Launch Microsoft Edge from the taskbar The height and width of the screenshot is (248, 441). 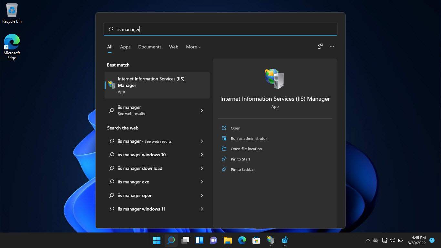pyautogui.click(x=242, y=240)
